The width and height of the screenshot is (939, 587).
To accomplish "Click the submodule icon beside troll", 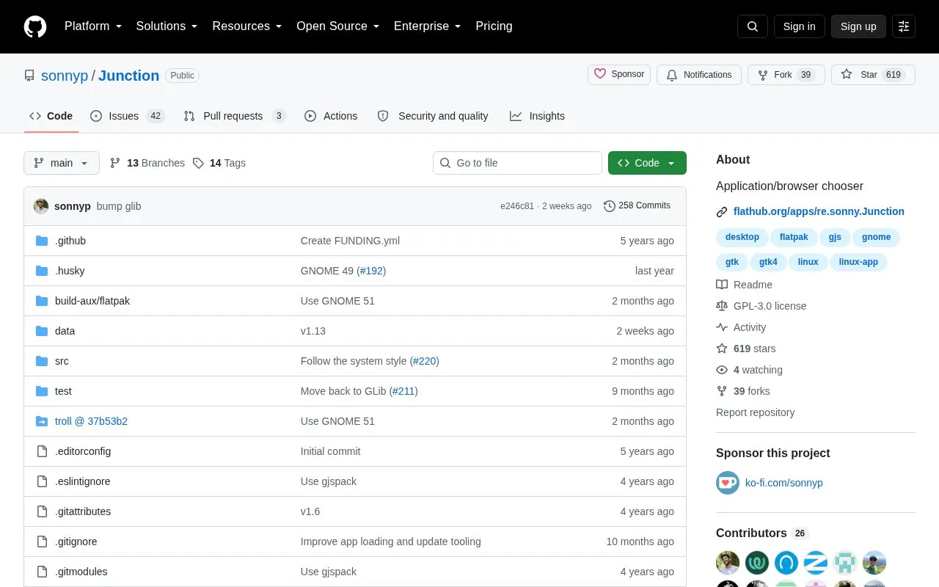I will [x=42, y=421].
